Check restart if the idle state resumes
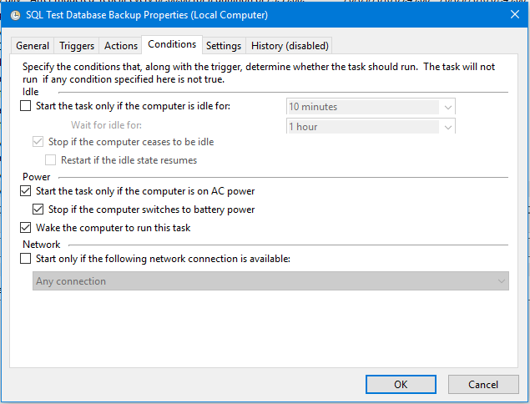The height and width of the screenshot is (404, 530). click(x=50, y=160)
